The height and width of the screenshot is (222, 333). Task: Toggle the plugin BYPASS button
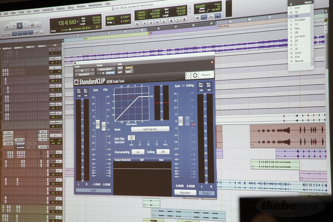(129, 68)
